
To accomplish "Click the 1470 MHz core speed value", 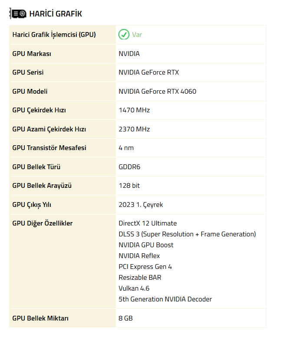I will tap(134, 110).
